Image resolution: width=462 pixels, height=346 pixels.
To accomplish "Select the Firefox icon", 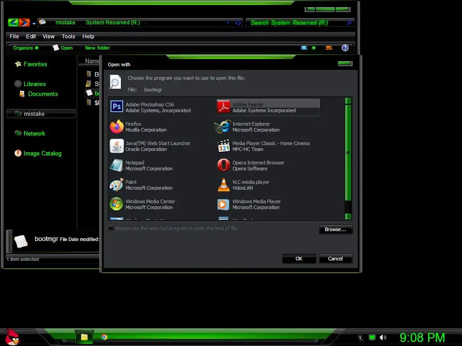I will point(117,127).
